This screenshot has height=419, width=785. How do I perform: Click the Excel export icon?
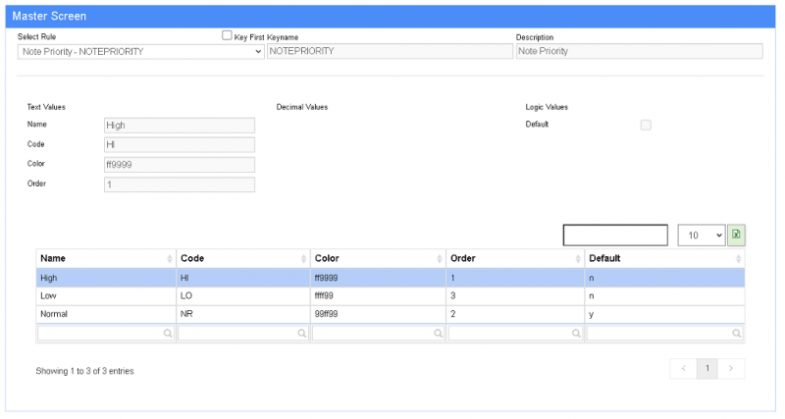736,236
